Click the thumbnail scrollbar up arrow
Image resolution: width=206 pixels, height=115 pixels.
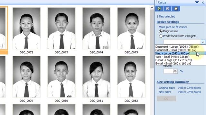pyautogui.click(x=152, y=8)
